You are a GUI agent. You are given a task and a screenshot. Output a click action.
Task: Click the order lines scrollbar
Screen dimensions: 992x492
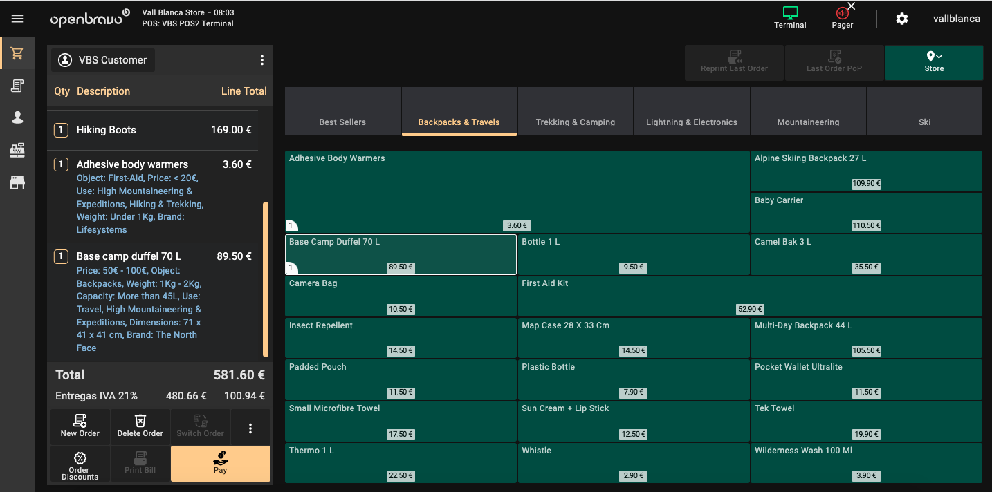(266, 280)
